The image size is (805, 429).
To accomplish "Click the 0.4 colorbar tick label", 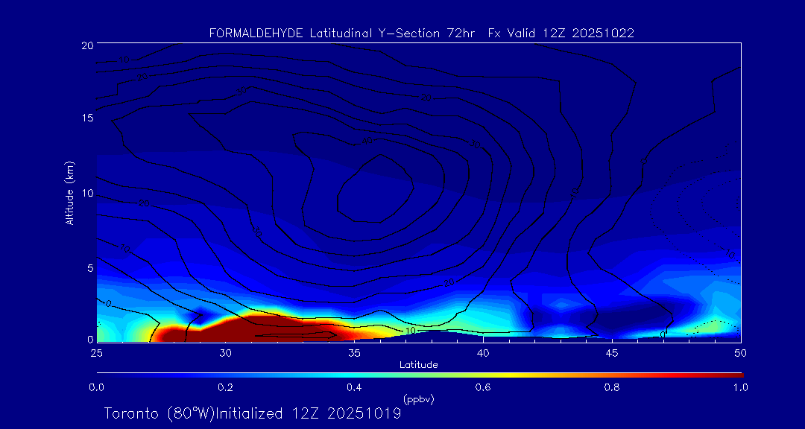I will coord(354,387).
